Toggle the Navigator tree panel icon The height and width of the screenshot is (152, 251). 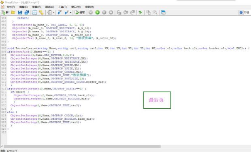tap(41, 13)
